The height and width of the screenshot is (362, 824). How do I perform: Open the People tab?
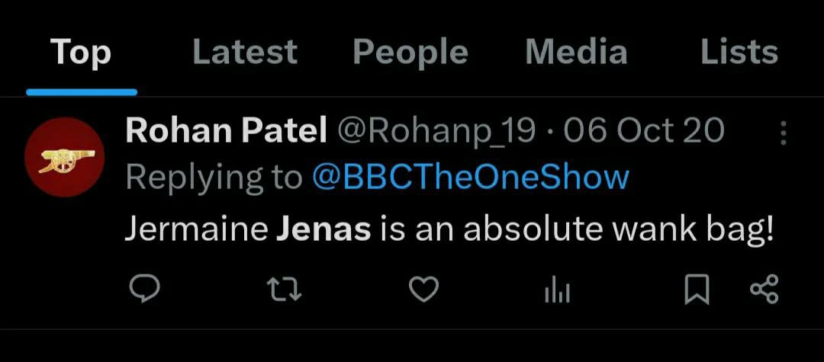pos(410,53)
